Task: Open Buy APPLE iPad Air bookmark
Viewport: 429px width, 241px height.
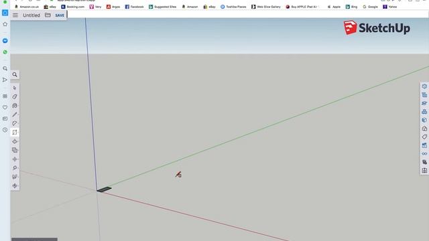Action: pyautogui.click(x=302, y=7)
